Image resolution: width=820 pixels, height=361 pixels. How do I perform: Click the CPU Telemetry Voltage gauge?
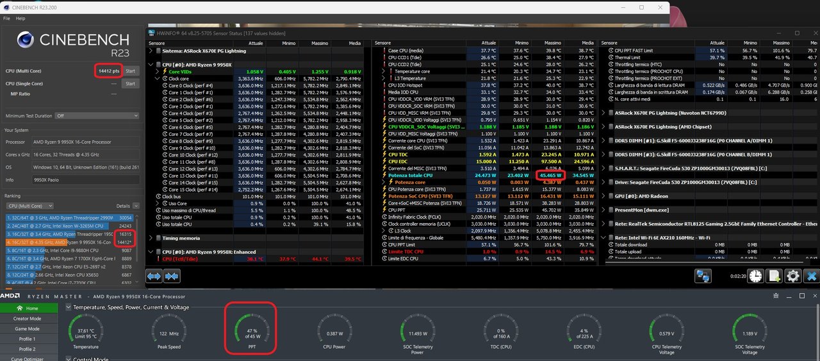(x=666, y=332)
